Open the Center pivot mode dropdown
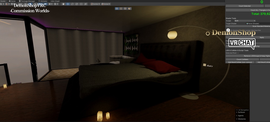This screenshot has width=270, height=122. coord(95,4)
